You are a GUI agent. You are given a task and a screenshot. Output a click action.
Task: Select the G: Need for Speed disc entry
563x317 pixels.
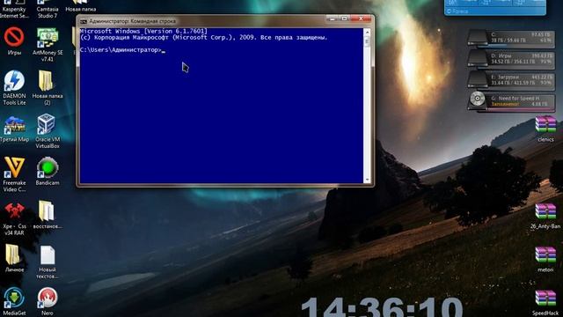point(510,101)
